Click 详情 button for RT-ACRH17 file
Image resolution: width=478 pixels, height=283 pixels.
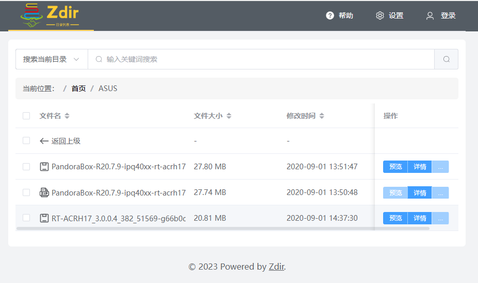420,218
